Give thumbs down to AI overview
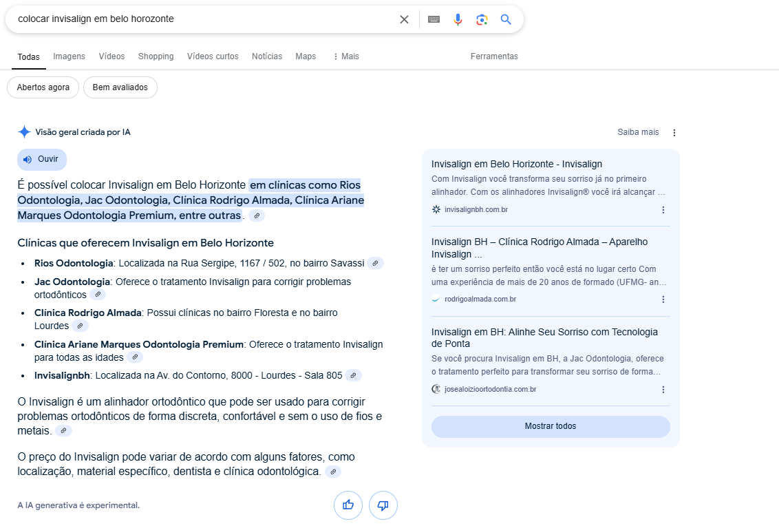Screen dimensions: 779x526 pyautogui.click(x=383, y=505)
